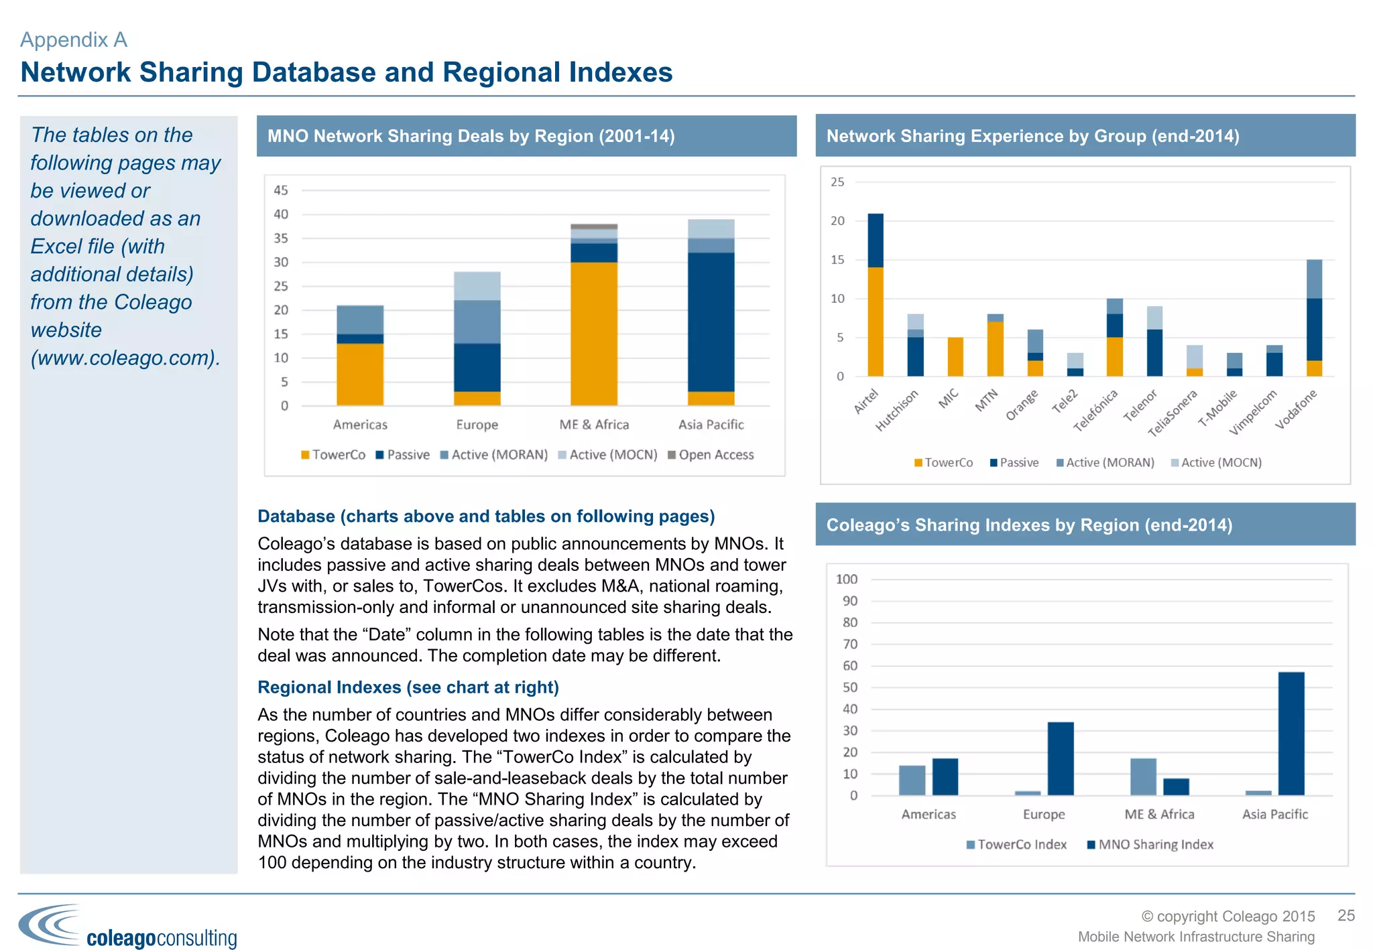This screenshot has width=1373, height=950.
Task: Select the Vodafone bar in group chart
Action: click(x=1314, y=318)
